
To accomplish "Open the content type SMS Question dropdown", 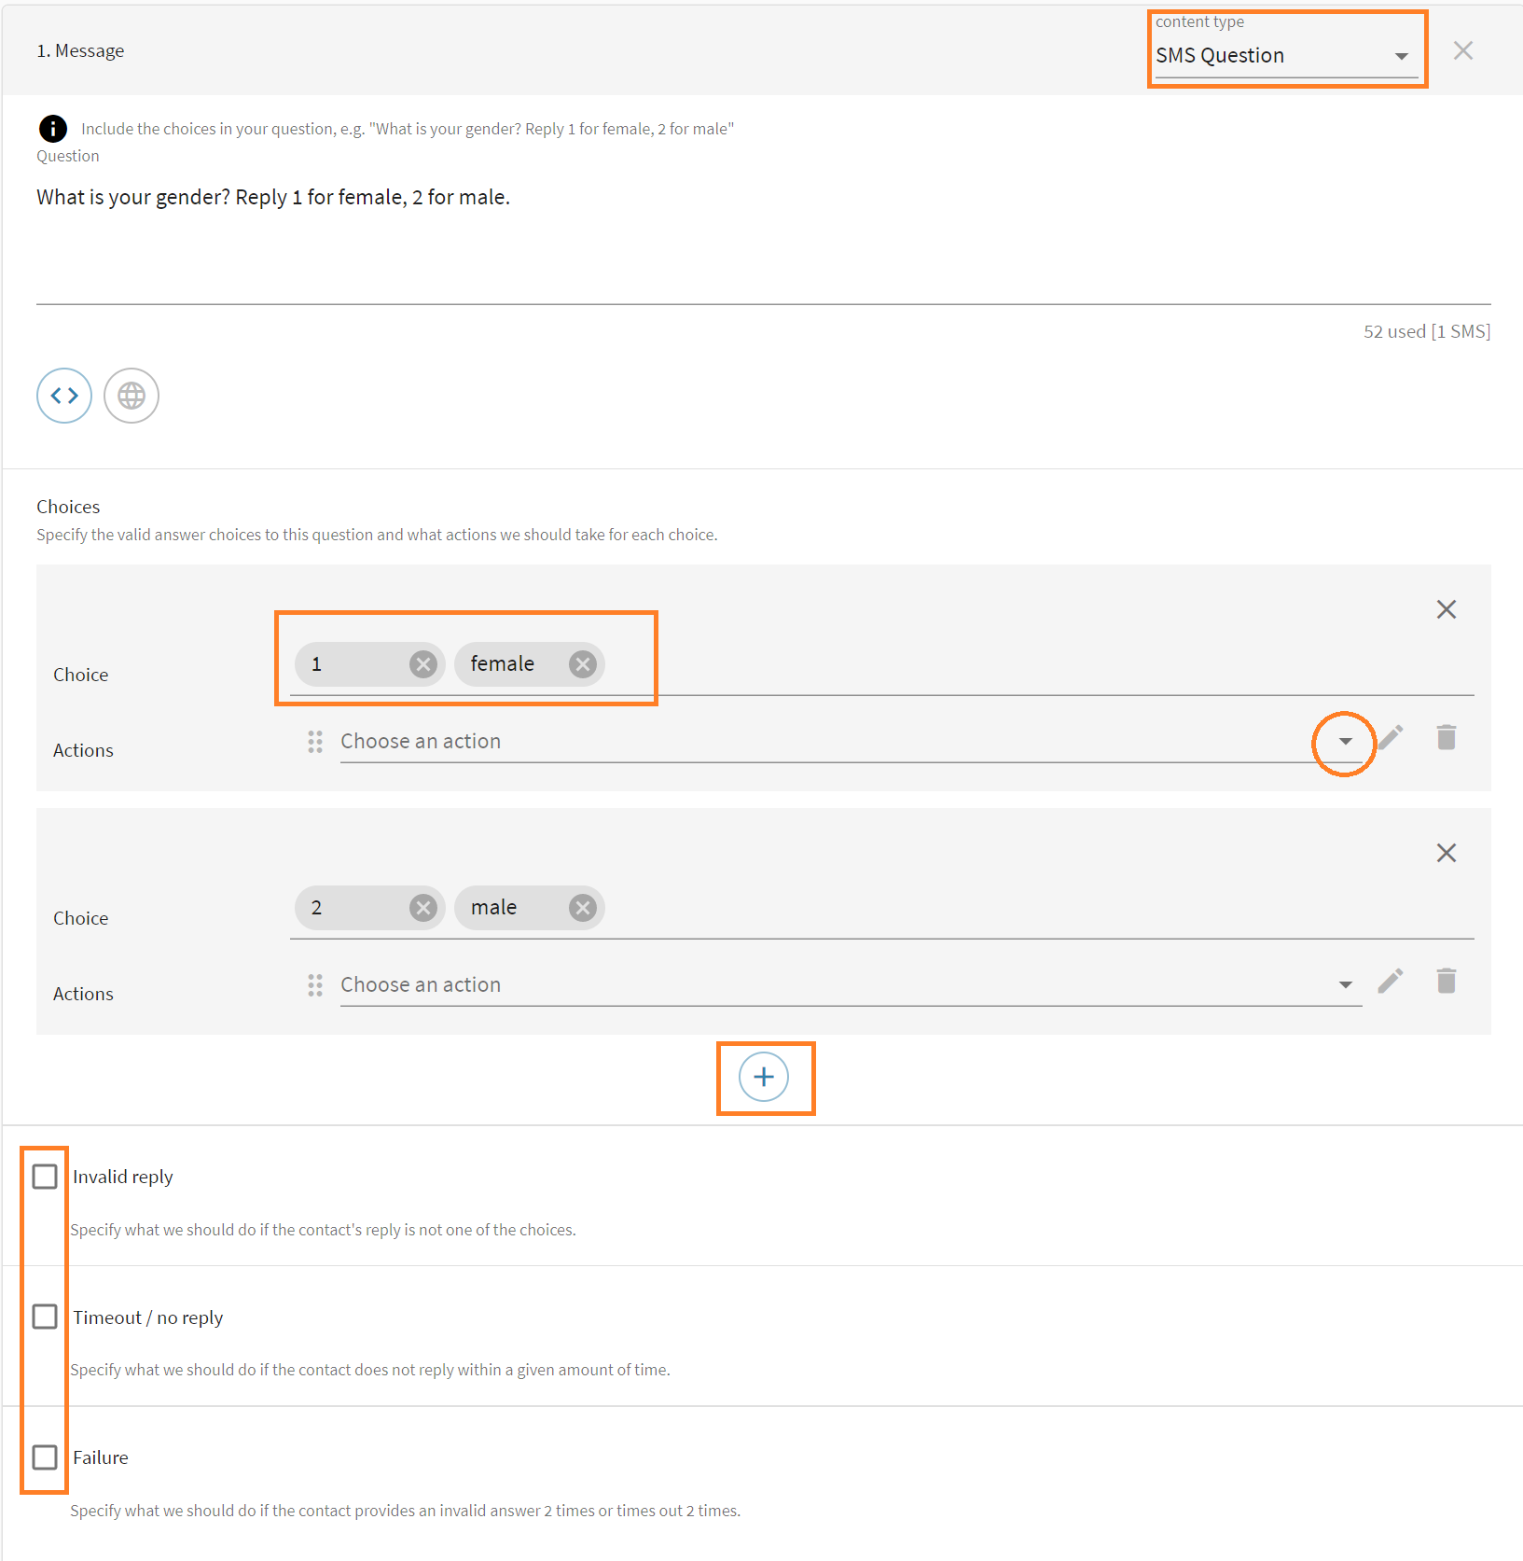I will tap(1285, 56).
